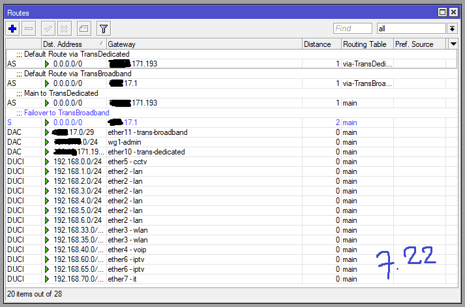This screenshot has height=307, width=465.
Task: Open the filter funnel icon
Action: 104,29
